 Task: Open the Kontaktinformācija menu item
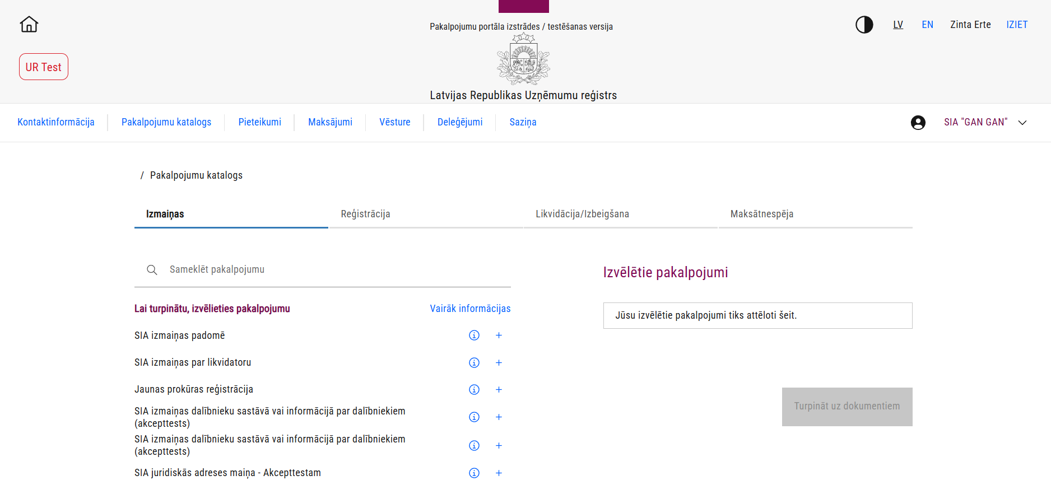pos(56,122)
